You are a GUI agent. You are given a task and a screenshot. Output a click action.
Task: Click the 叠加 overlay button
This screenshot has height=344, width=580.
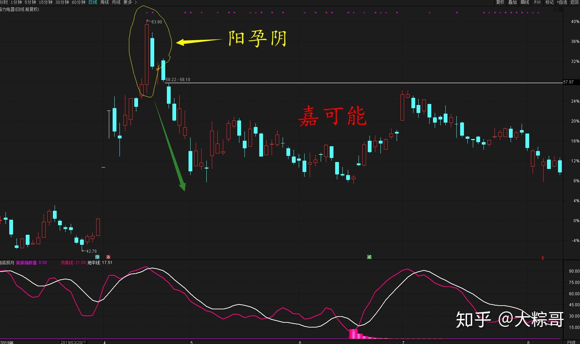pos(512,2)
